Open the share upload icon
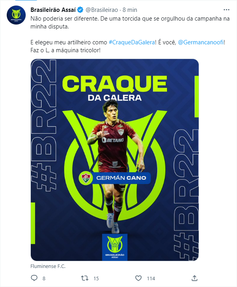Image resolution: width=237 pixels, height=287 pixels. click(x=194, y=278)
